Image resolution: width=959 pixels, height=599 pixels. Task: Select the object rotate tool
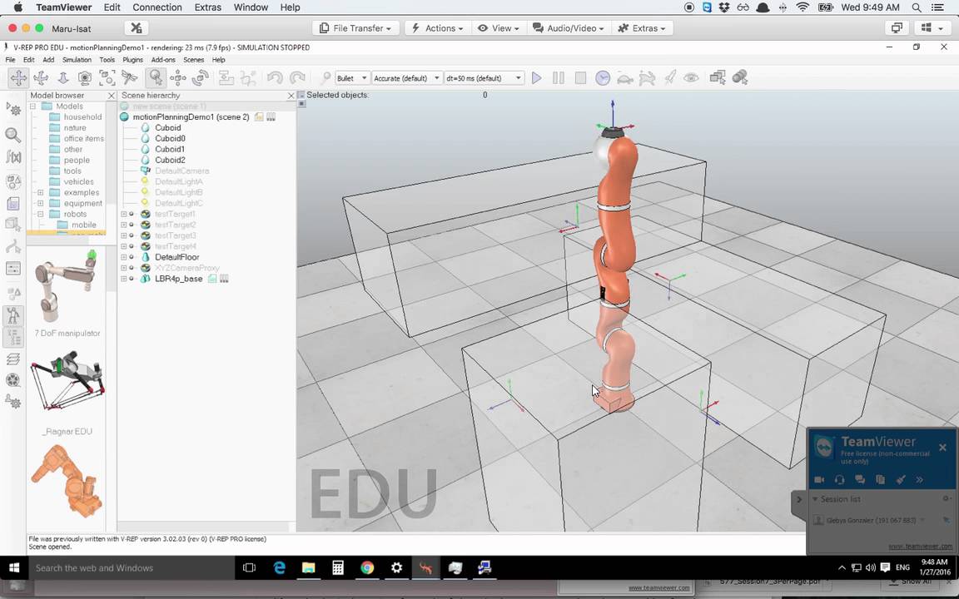coord(200,77)
